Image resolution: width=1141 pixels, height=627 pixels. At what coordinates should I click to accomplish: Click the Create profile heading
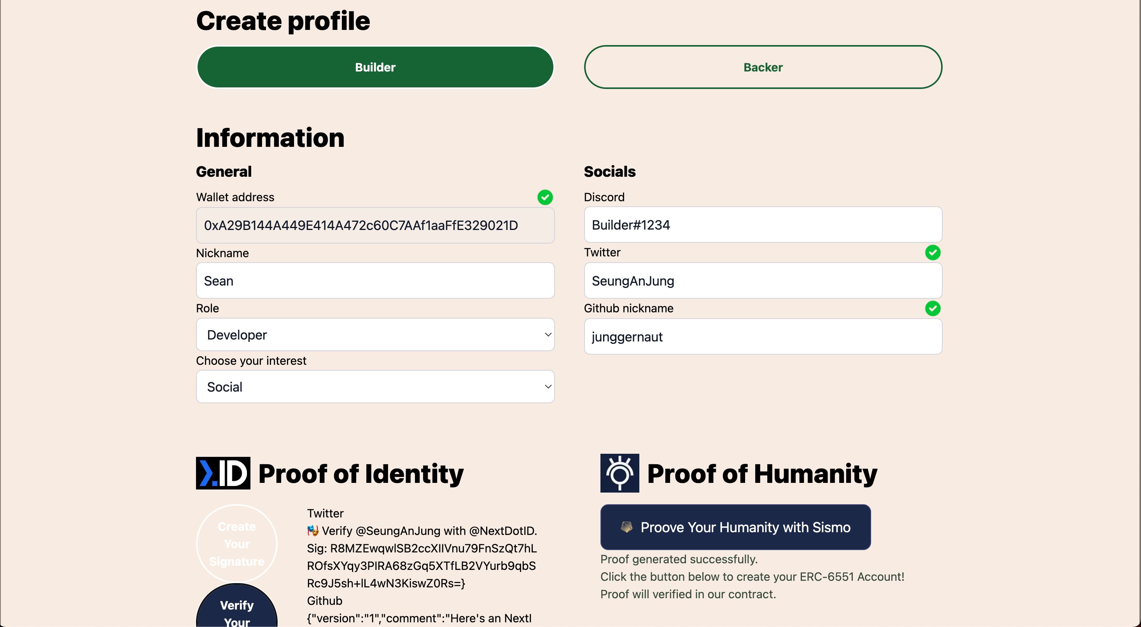[283, 21]
